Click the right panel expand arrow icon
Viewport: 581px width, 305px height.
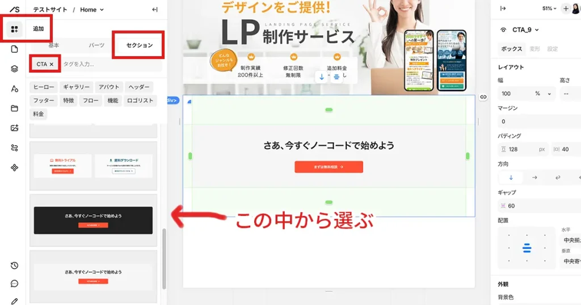click(503, 9)
